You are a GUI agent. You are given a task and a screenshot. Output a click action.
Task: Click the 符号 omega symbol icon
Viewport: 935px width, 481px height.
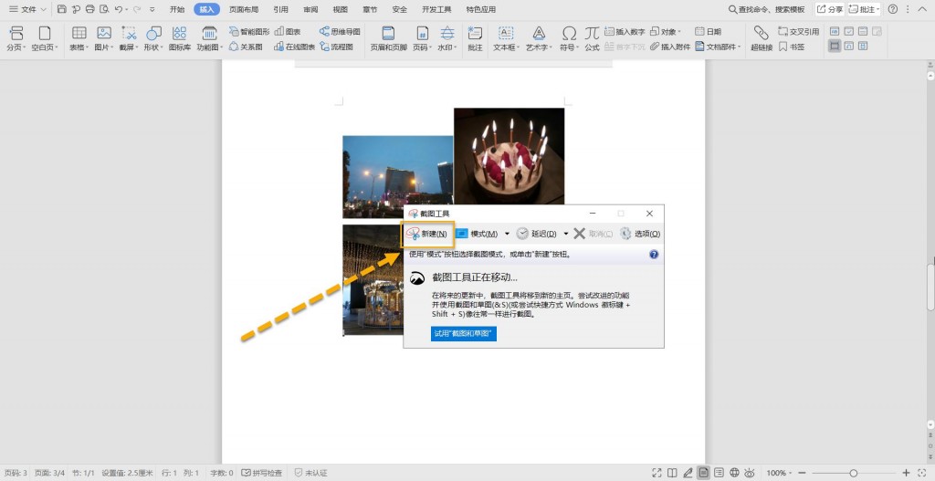tap(570, 34)
